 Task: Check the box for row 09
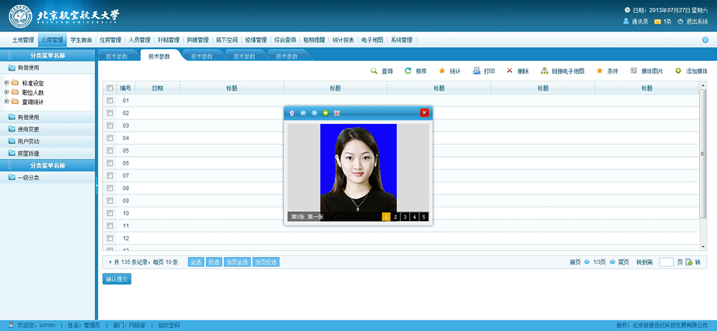click(x=110, y=200)
